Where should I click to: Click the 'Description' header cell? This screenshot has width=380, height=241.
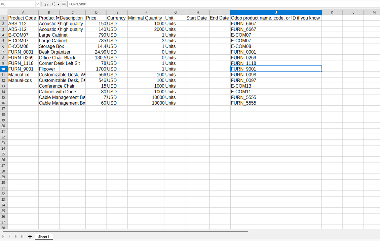coord(72,18)
